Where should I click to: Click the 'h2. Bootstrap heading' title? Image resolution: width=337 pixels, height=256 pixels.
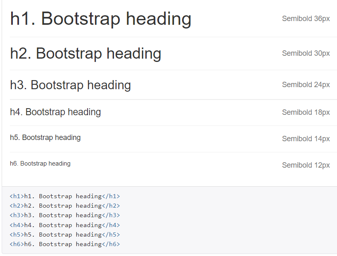pyautogui.click(x=85, y=54)
